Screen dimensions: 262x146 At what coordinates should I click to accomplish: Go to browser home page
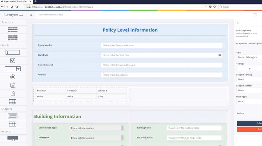(17, 7)
